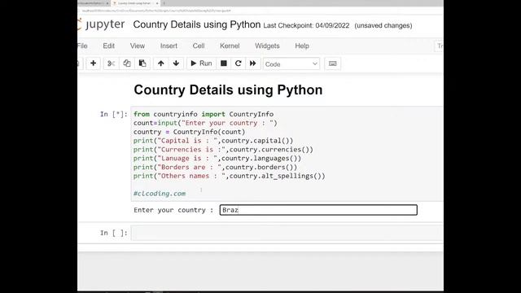
Task: Click the print Currencies is code line
Action: (223, 150)
